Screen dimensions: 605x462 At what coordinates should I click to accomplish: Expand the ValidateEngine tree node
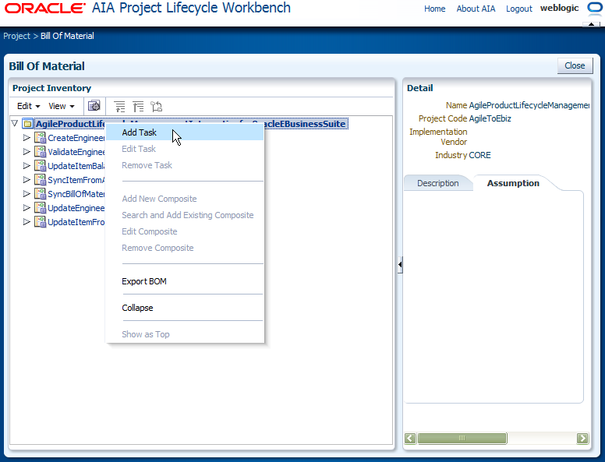tap(27, 152)
